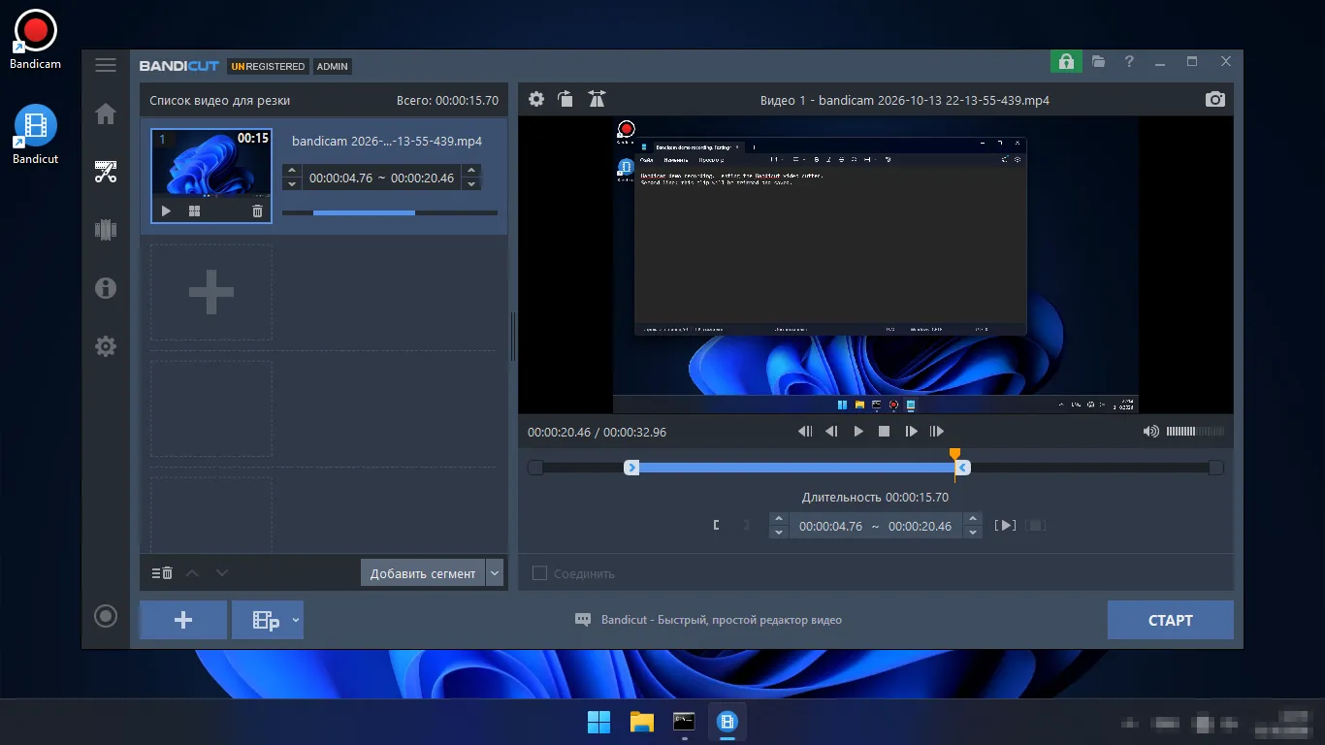Play the selected segment bracket-play icon

tap(1007, 526)
